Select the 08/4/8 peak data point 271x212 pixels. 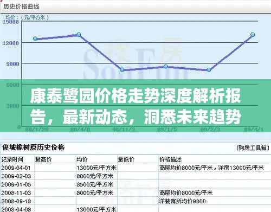79,35
